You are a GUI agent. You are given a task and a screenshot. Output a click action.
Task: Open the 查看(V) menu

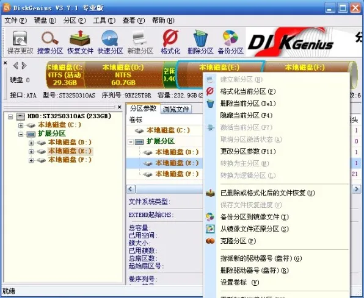[134, 21]
